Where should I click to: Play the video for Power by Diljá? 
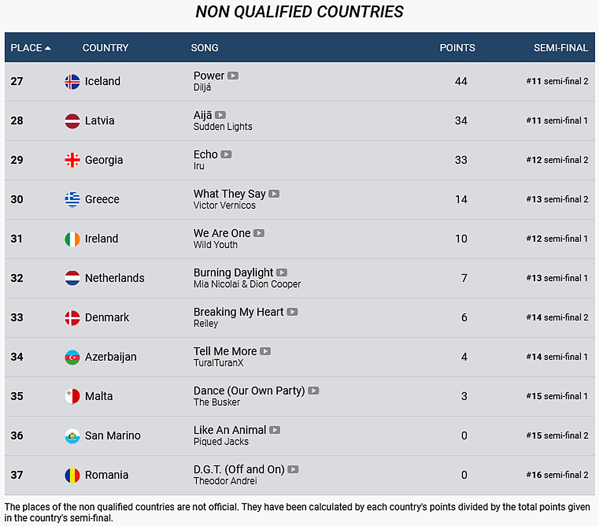[x=233, y=76]
